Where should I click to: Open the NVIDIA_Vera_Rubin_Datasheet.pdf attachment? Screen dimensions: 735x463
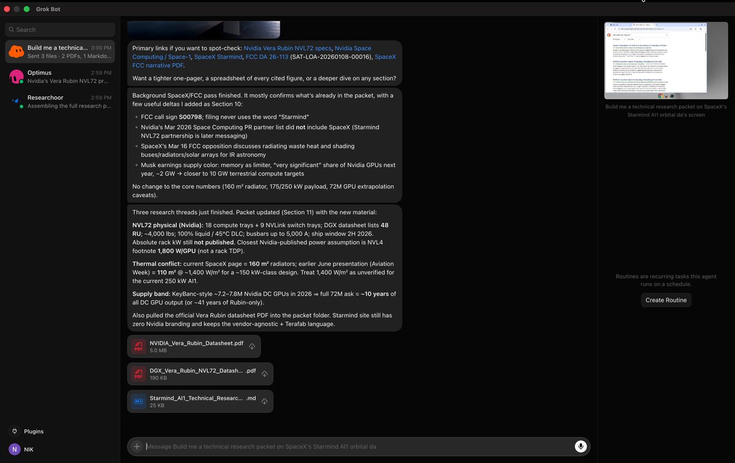point(194,347)
